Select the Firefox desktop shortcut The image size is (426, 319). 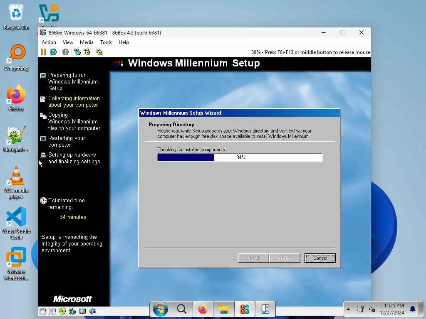(16, 98)
